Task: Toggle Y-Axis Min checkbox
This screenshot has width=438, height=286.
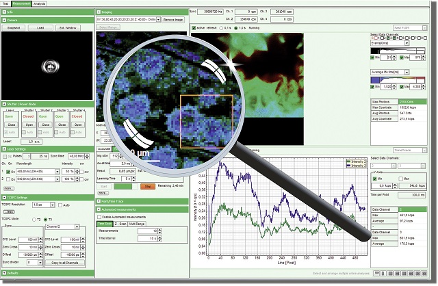Action: 375,179
